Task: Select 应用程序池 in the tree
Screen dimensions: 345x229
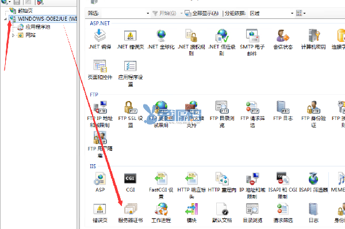Action: (x=37, y=27)
